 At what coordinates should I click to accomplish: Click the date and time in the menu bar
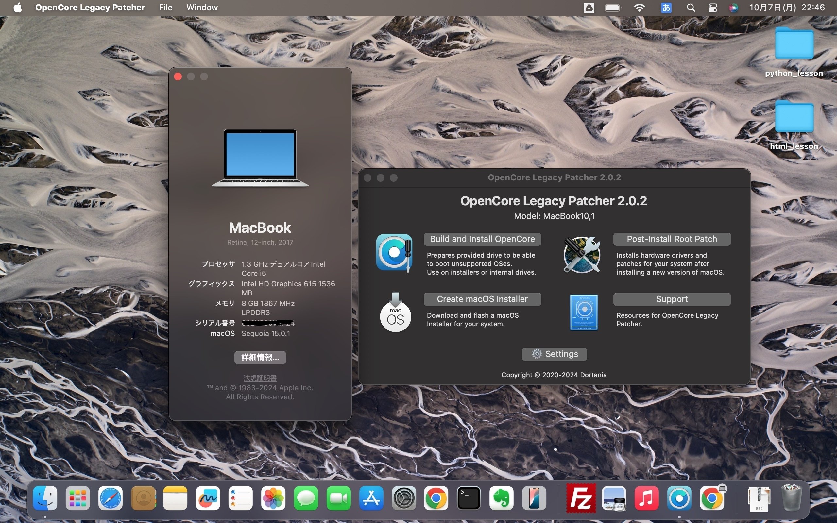(x=787, y=8)
